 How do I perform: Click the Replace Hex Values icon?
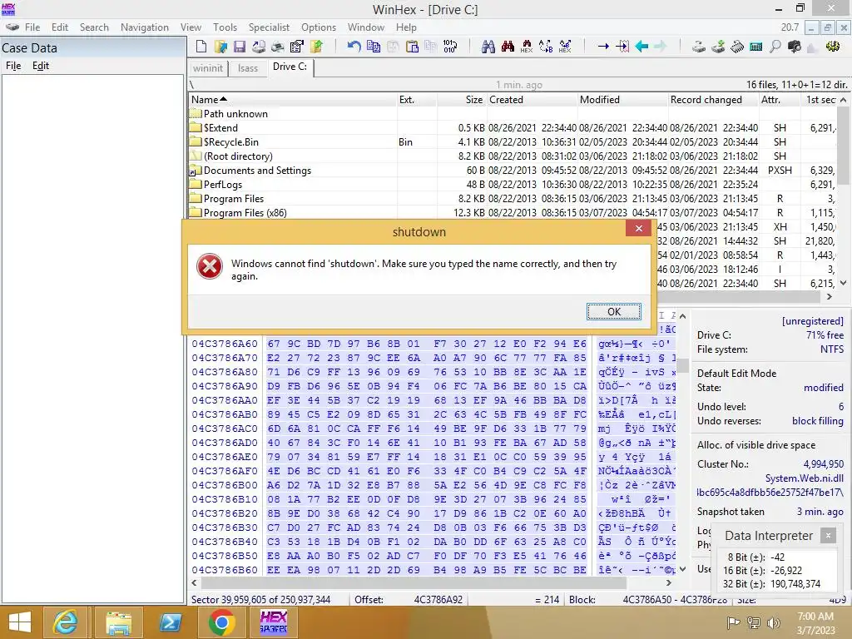coord(565,47)
